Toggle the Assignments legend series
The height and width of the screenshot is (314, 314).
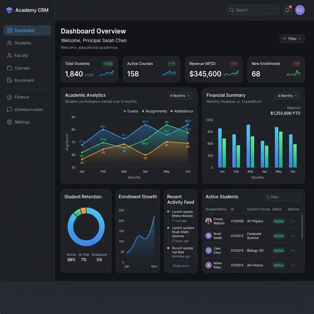pos(154,111)
